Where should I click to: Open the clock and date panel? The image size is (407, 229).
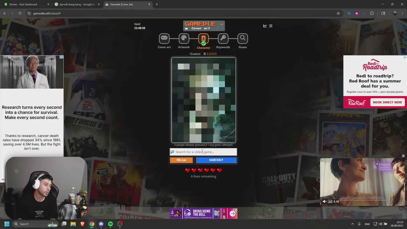[397, 224]
